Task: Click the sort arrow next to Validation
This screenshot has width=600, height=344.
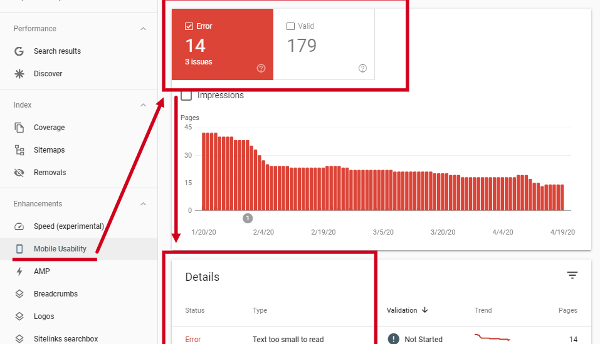Action: (x=424, y=310)
